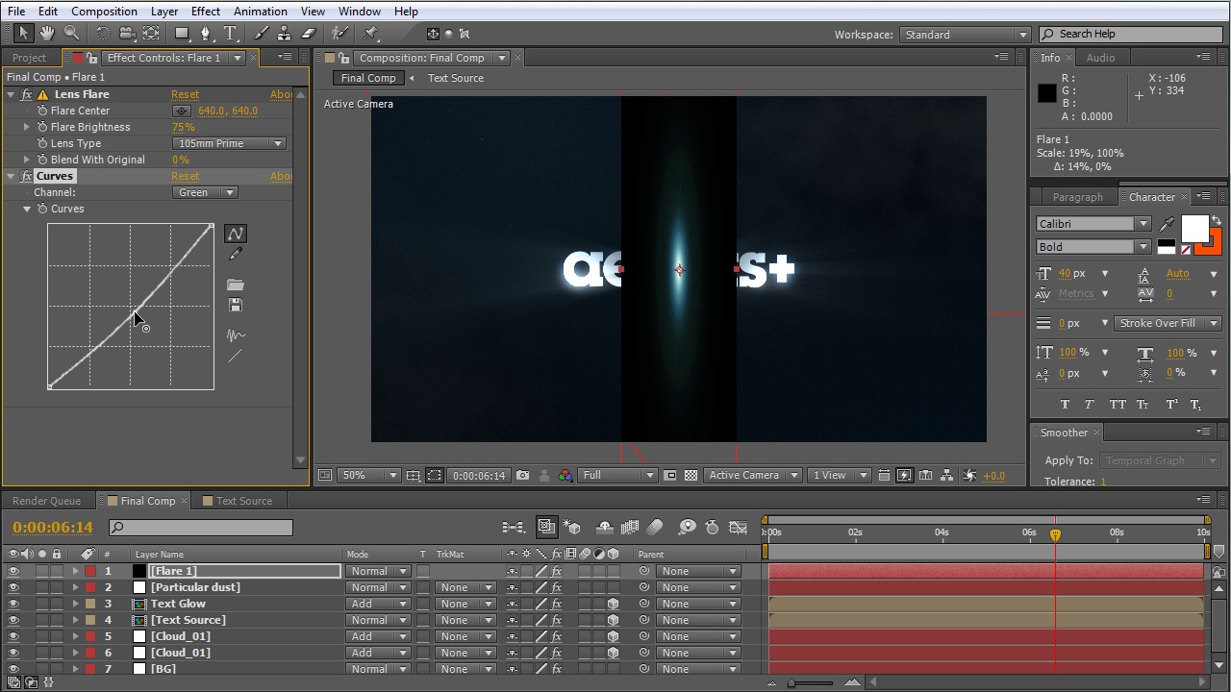Open the Workspace Standard dropdown
1231x692 pixels.
966,35
